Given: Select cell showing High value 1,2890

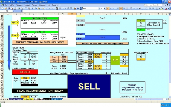Looking at the screenshot, I should (63, 57).
